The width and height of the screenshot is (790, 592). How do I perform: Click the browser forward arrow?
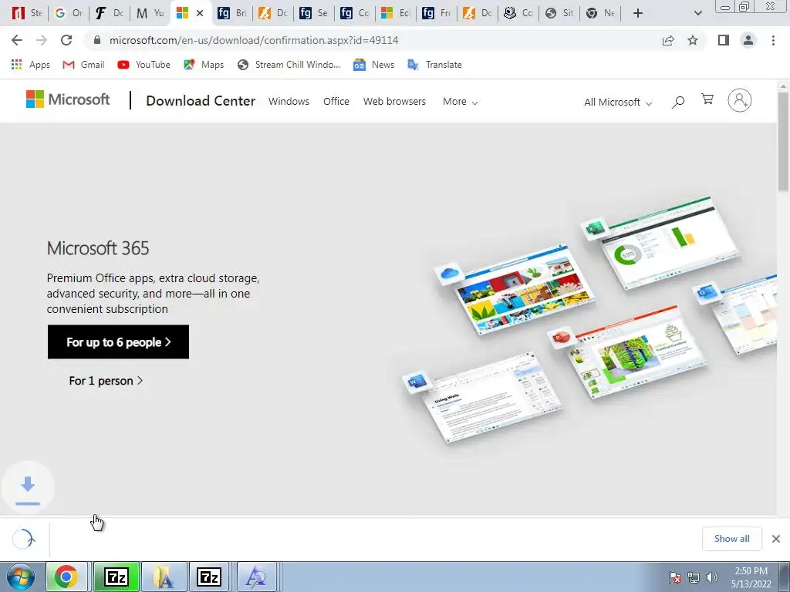pos(42,40)
